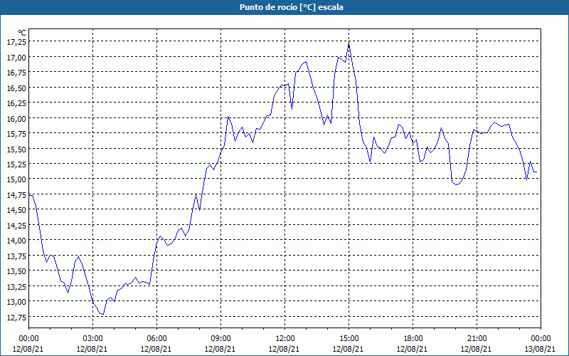Click the 13/08/21 date label
This screenshot has height=356, width=569.
540,349
